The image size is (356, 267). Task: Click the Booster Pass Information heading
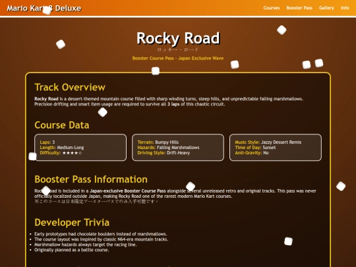pos(91,179)
